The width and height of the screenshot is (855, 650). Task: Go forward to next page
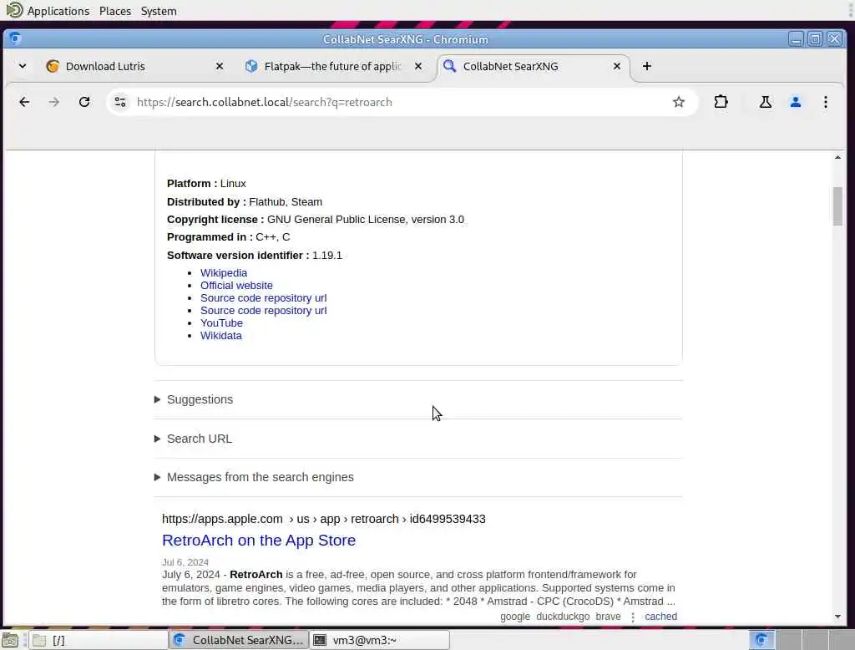(x=54, y=102)
